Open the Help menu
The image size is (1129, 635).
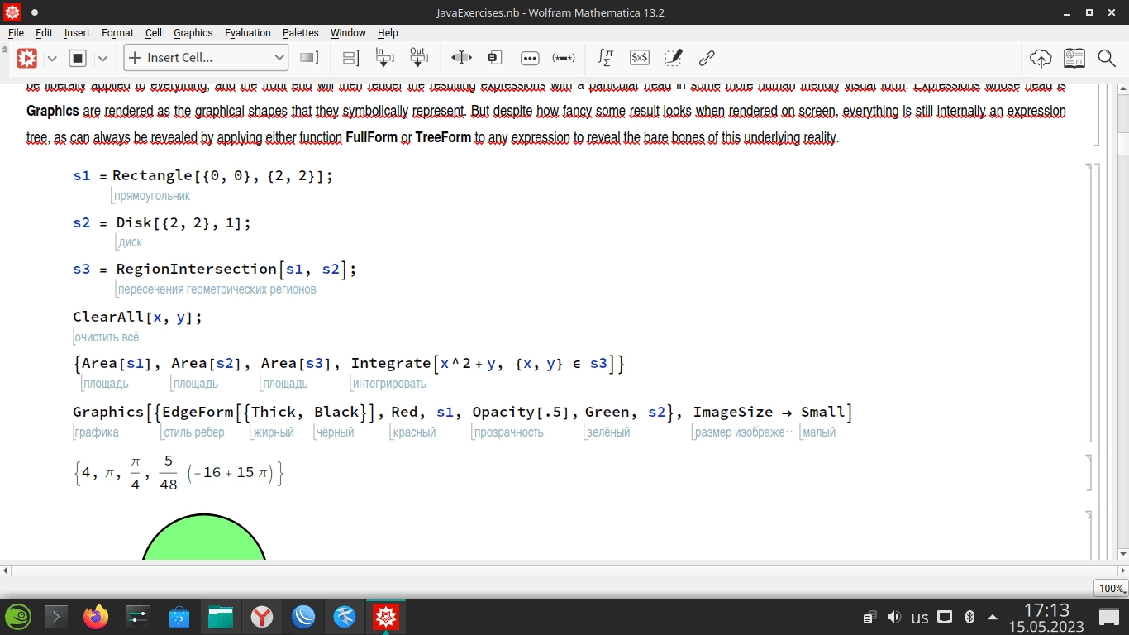click(x=388, y=33)
